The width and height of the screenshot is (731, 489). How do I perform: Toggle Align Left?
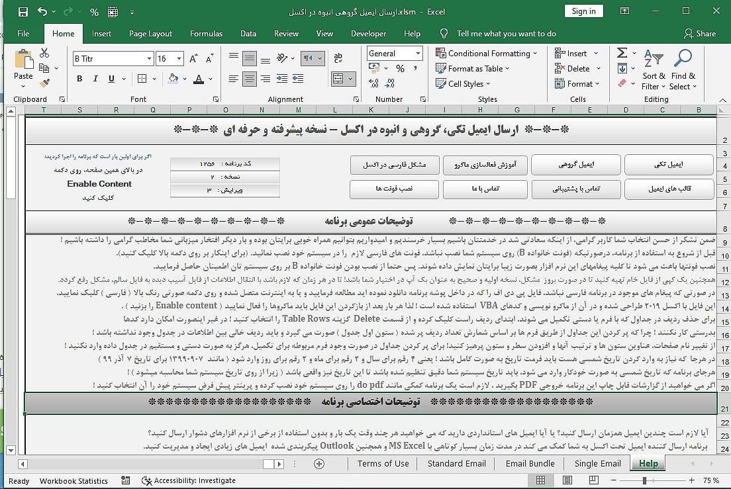pyautogui.click(x=234, y=79)
